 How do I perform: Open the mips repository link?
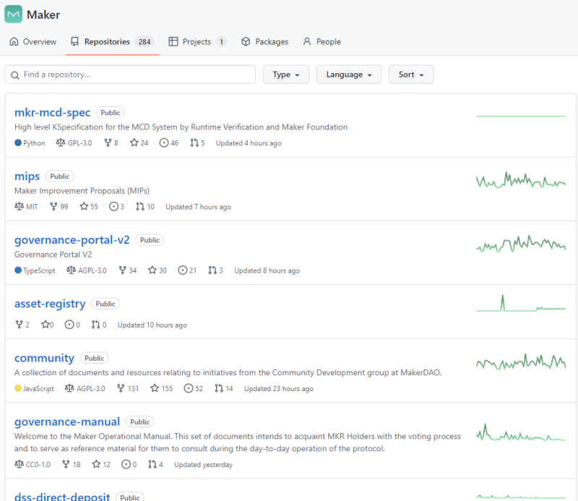click(27, 176)
